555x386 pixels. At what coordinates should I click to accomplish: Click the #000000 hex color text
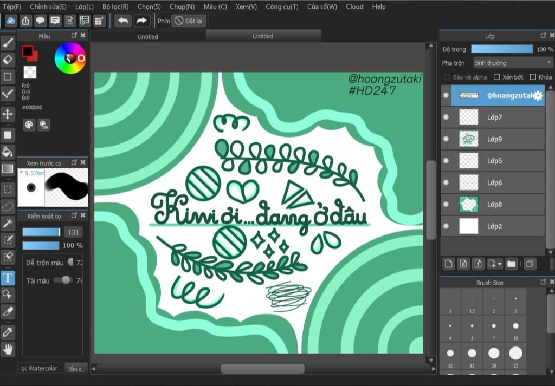pos(32,107)
